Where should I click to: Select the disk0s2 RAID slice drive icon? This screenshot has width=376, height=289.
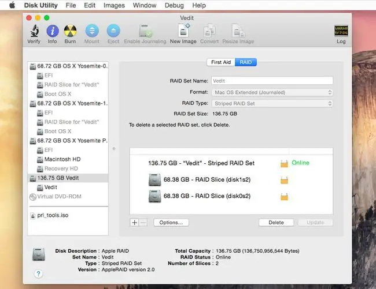click(x=154, y=196)
